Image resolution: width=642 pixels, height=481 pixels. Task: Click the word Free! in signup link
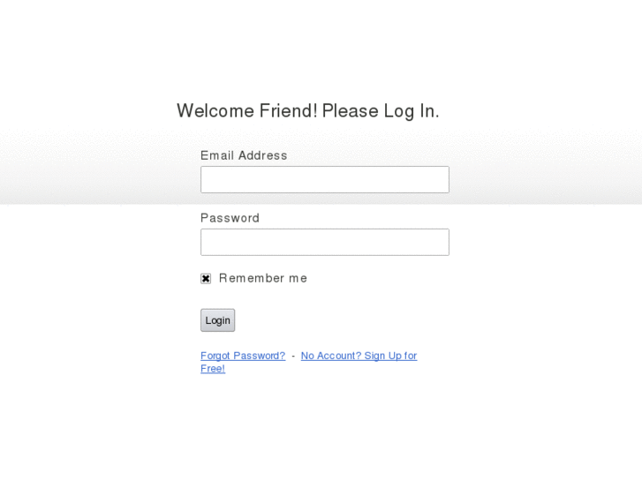(213, 369)
